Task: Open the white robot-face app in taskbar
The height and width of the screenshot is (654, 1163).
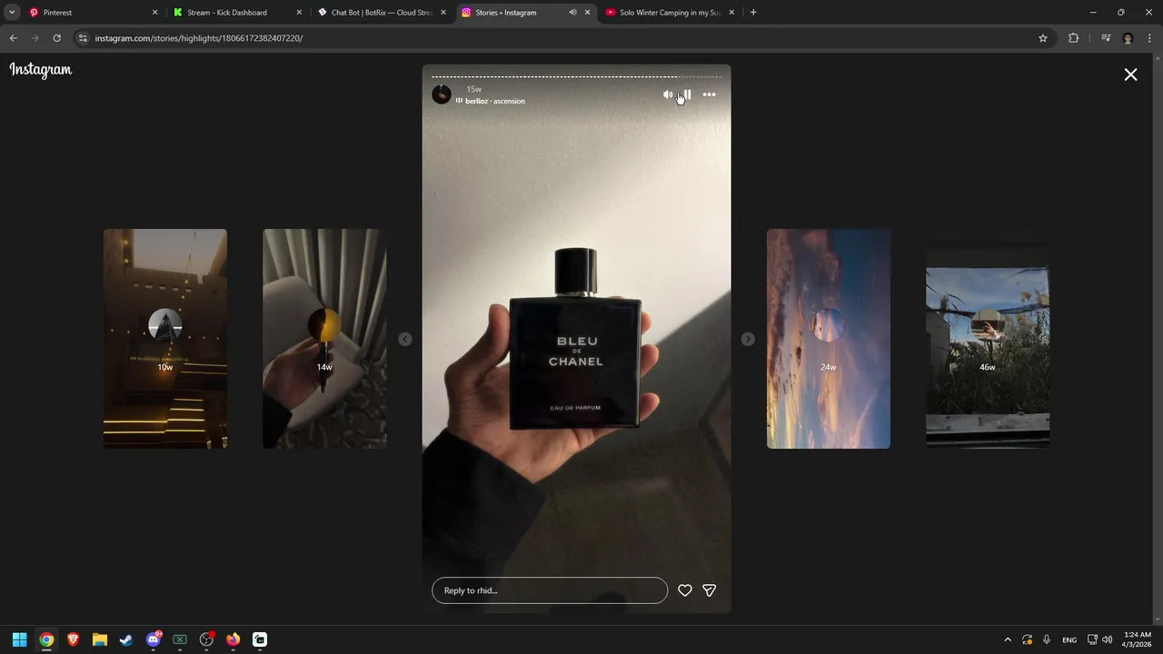Action: click(x=260, y=639)
